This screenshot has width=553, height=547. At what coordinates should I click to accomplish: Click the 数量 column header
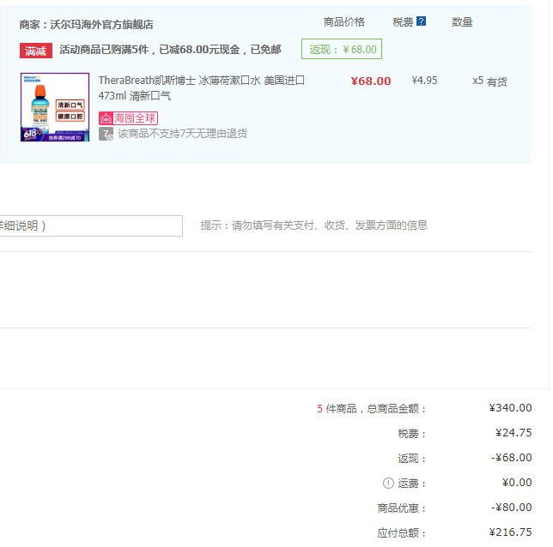(462, 22)
